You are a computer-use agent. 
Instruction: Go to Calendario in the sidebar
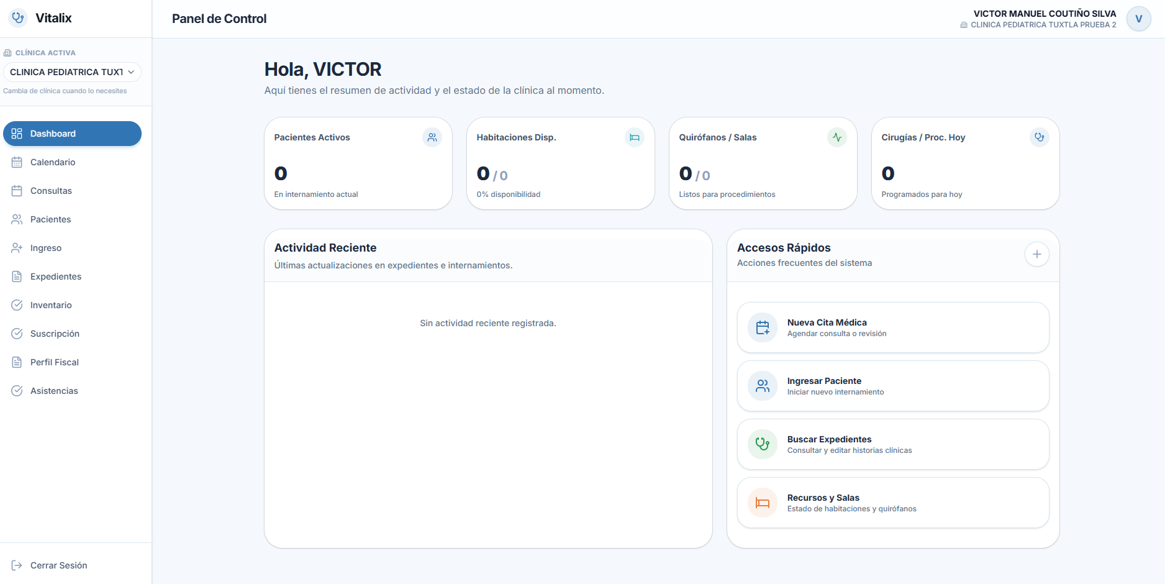click(x=72, y=162)
